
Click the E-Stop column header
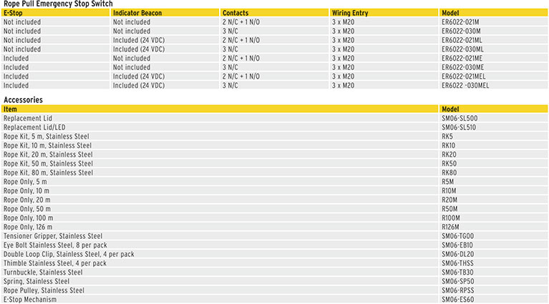click(x=13, y=13)
